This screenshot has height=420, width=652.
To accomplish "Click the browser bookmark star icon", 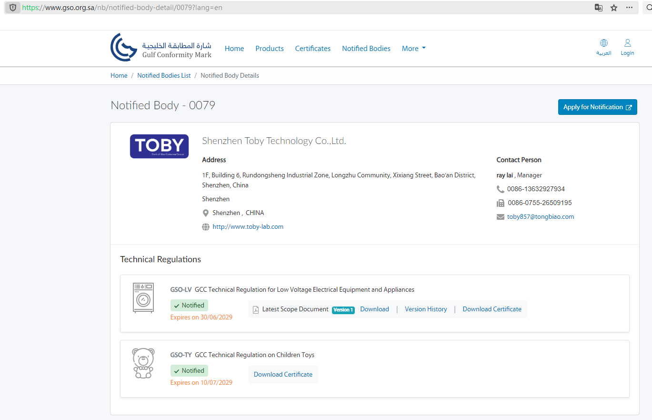I will (614, 8).
